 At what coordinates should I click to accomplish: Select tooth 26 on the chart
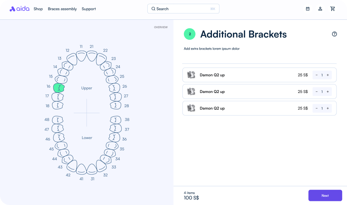[114, 88]
